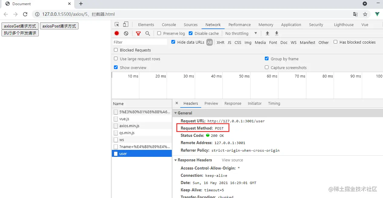This screenshot has width=383, height=198.
Task: Select the All filter type
Action: [x=210, y=42]
